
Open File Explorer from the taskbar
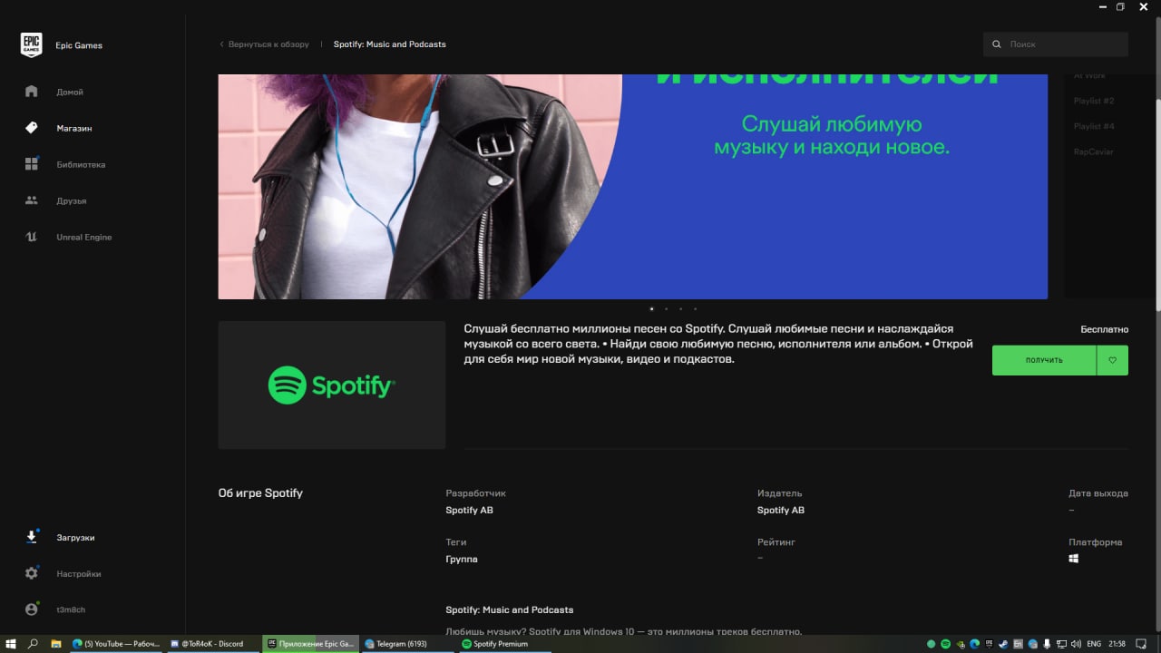[x=55, y=644]
